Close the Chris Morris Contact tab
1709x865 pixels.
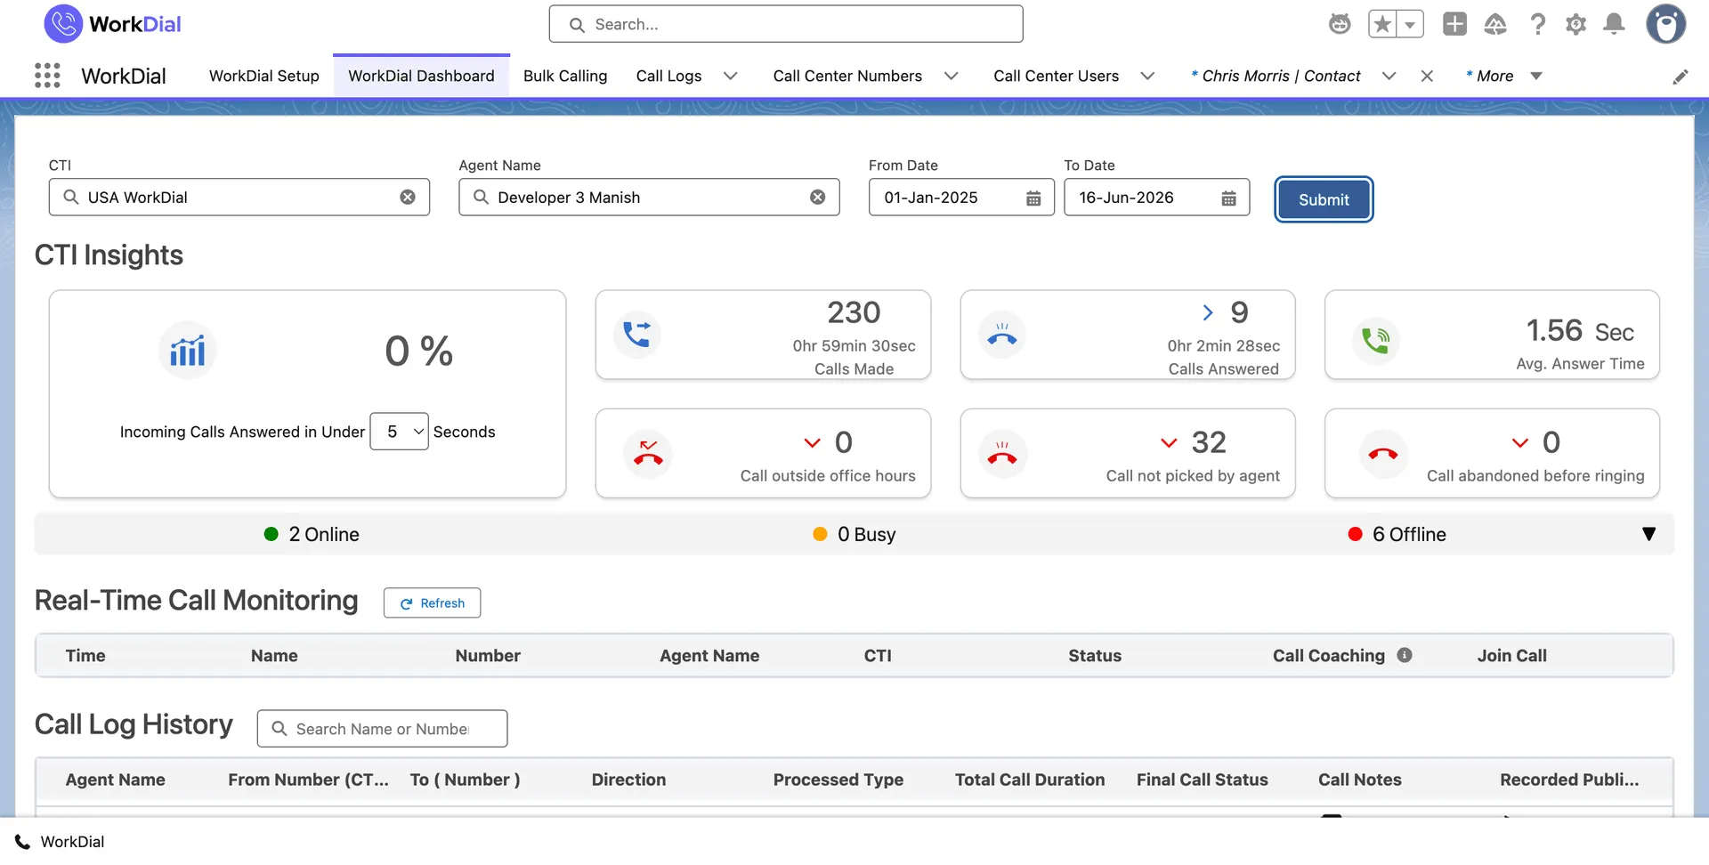point(1427,77)
